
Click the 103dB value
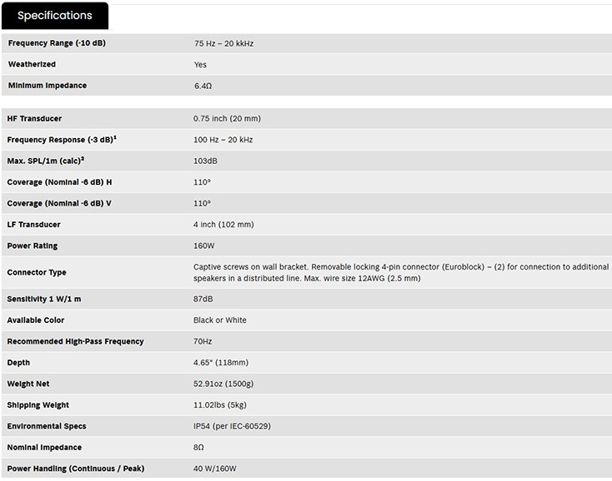[x=205, y=161]
